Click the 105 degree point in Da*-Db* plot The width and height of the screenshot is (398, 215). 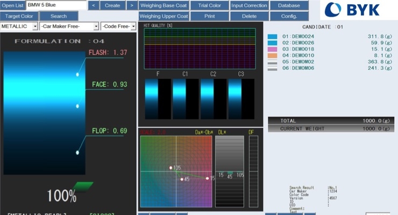[171, 168]
